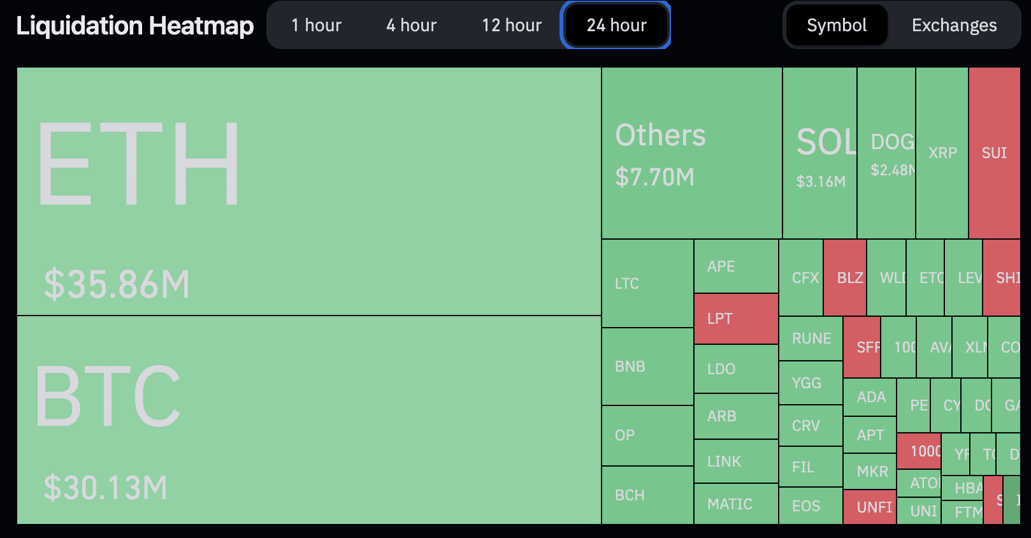Click the red BLZ tile
Viewport: 1031px width, 538px height.
click(844, 278)
